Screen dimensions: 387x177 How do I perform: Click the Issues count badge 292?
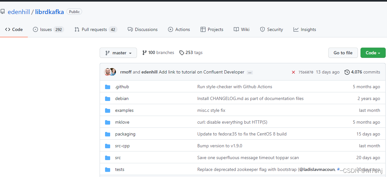pyautogui.click(x=59, y=29)
